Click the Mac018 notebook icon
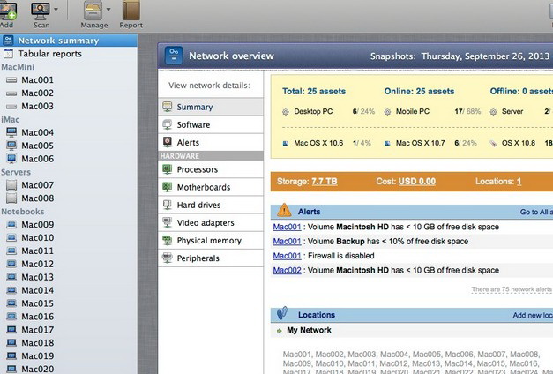Viewport: 553px width, 374px height. pos(11,342)
